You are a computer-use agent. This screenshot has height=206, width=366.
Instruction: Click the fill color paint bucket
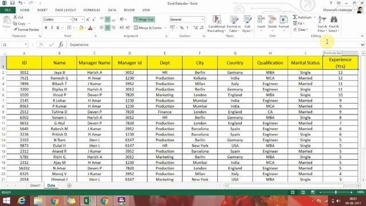tap(81, 28)
